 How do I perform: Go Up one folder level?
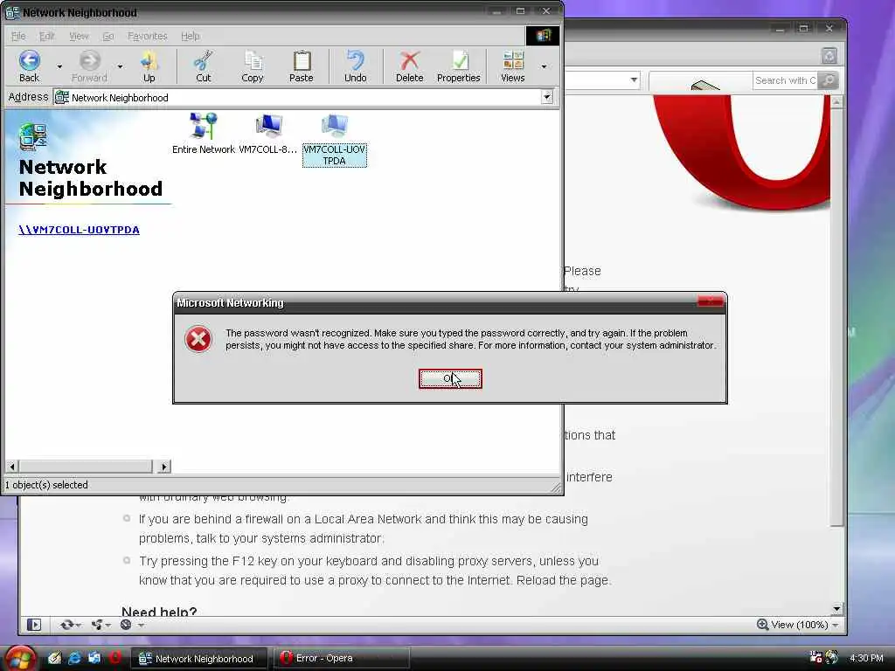click(x=149, y=66)
